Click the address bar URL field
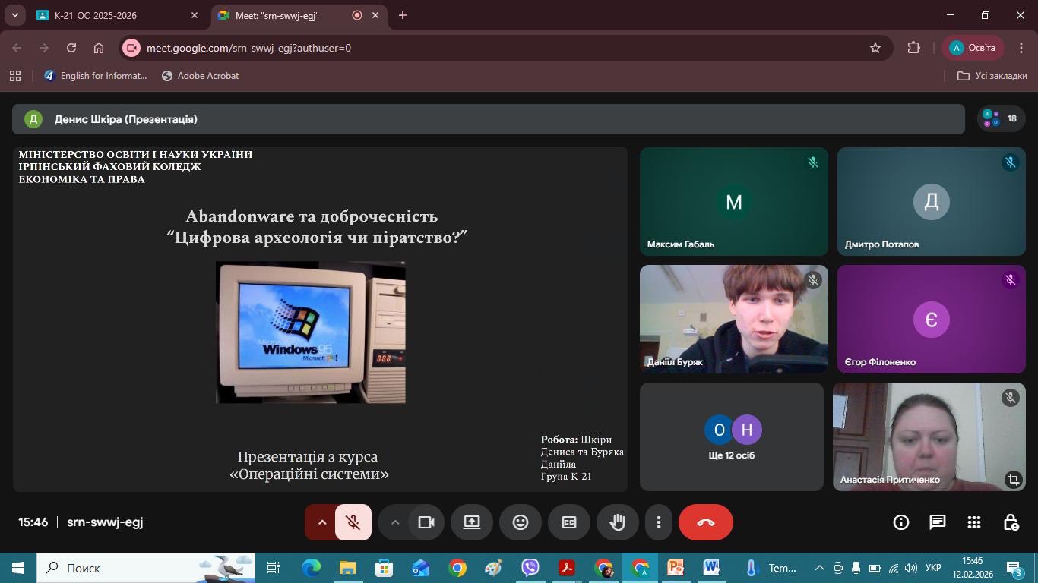Image resolution: width=1038 pixels, height=583 pixels. [502, 48]
